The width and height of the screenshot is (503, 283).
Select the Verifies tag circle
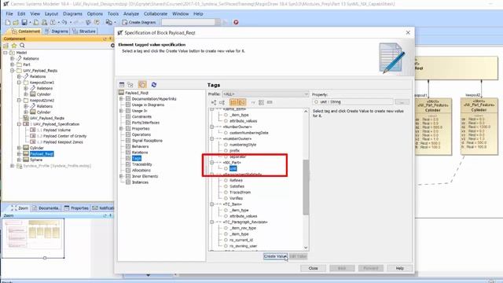[x=226, y=198]
